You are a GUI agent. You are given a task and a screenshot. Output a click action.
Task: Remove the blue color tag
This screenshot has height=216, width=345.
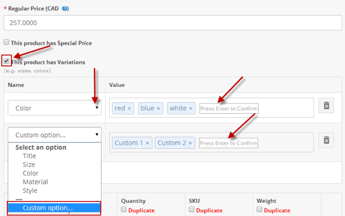[158, 109]
